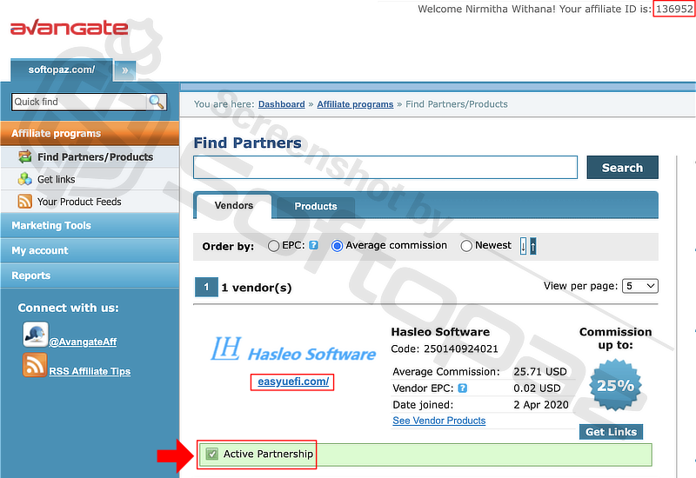Open the Affiliate programs breadcrumb link
The image size is (696, 478).
click(x=355, y=104)
